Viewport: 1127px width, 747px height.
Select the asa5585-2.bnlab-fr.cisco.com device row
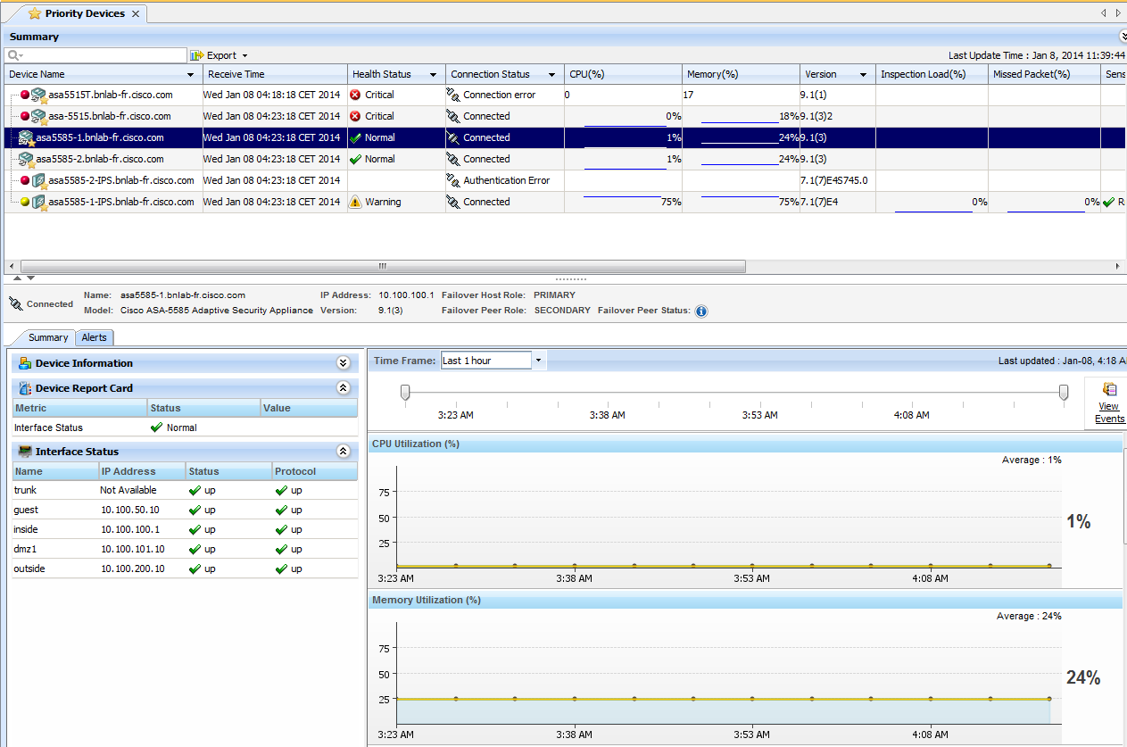(x=100, y=159)
